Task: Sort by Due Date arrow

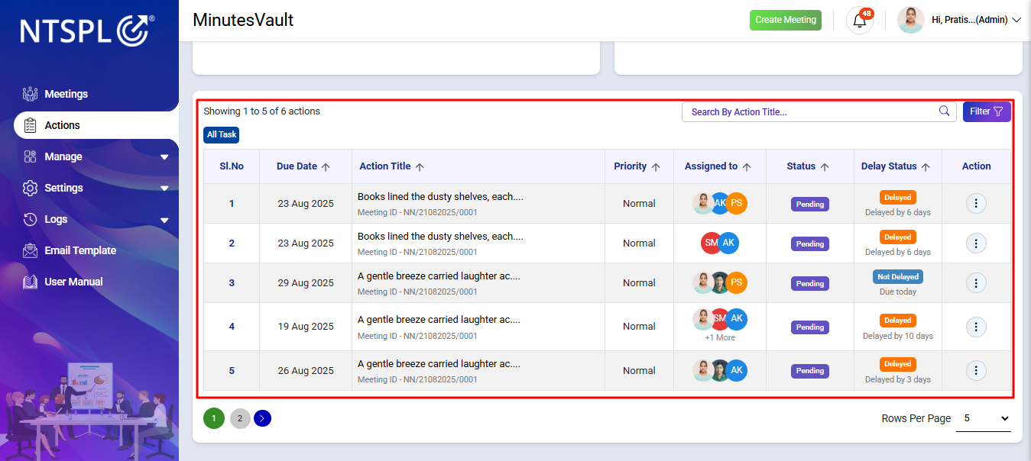Action: tap(326, 166)
